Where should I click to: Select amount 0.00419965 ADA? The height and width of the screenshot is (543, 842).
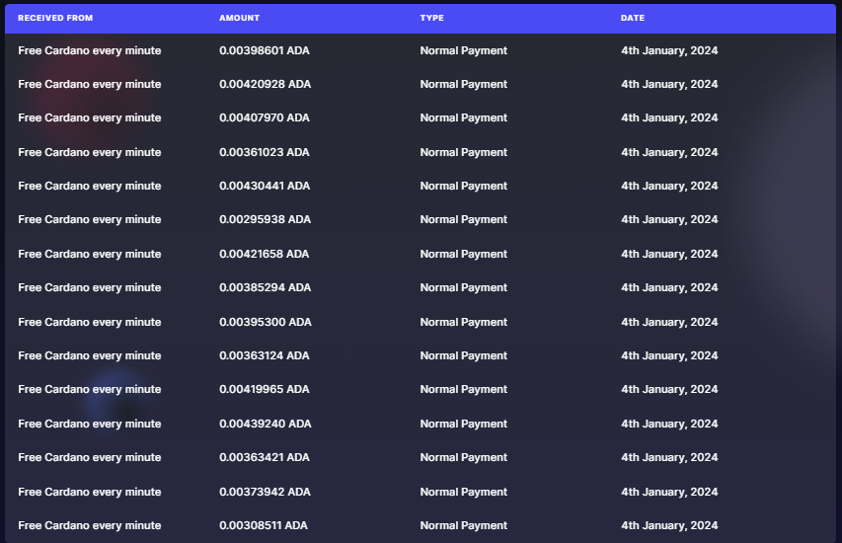pyautogui.click(x=265, y=389)
